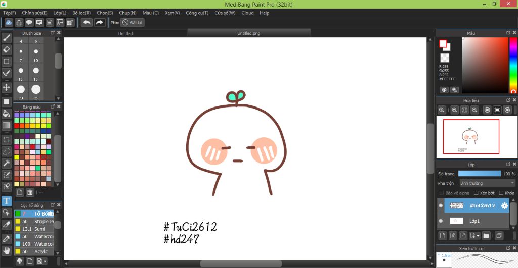Float the Màu panel

point(508,33)
